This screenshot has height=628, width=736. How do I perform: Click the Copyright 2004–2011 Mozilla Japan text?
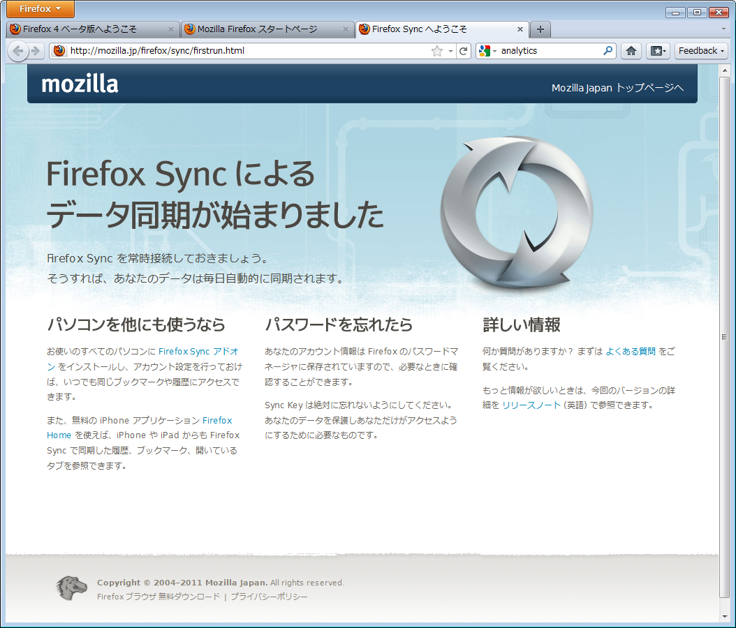click(182, 583)
